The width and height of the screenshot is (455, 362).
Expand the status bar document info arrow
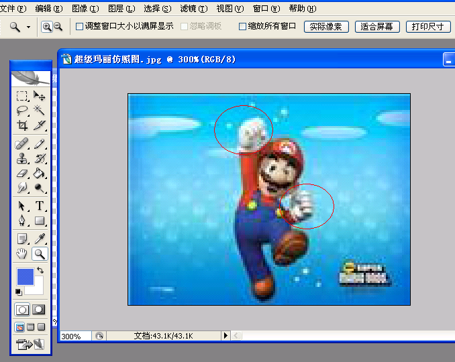(225, 336)
